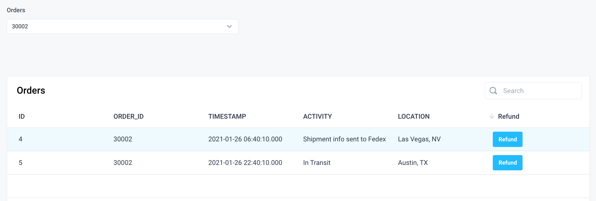Click the sort arrow beside Refund header
Image resolution: width=596 pixels, height=201 pixels.
[492, 116]
